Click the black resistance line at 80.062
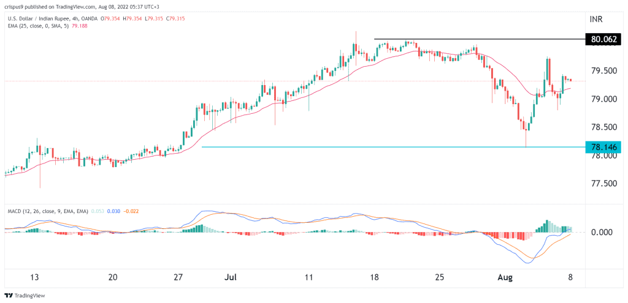628x303 pixels. pyautogui.click(x=480, y=39)
